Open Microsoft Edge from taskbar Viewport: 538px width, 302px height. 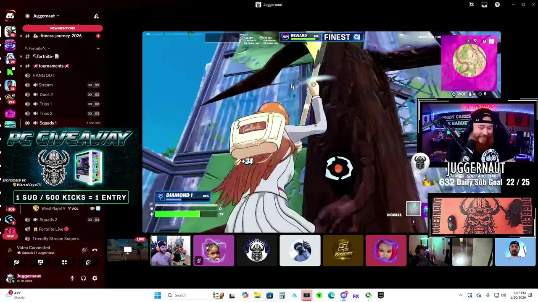[x=331, y=295]
